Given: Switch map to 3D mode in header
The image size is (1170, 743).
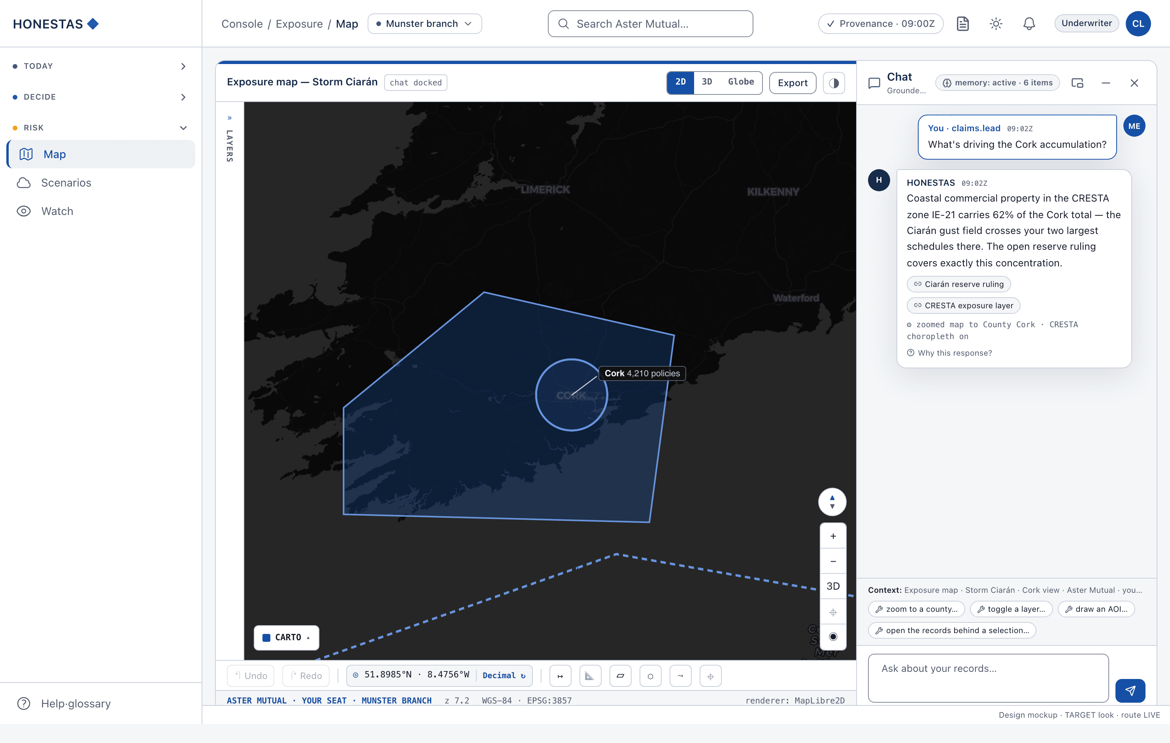Looking at the screenshot, I should click(706, 82).
